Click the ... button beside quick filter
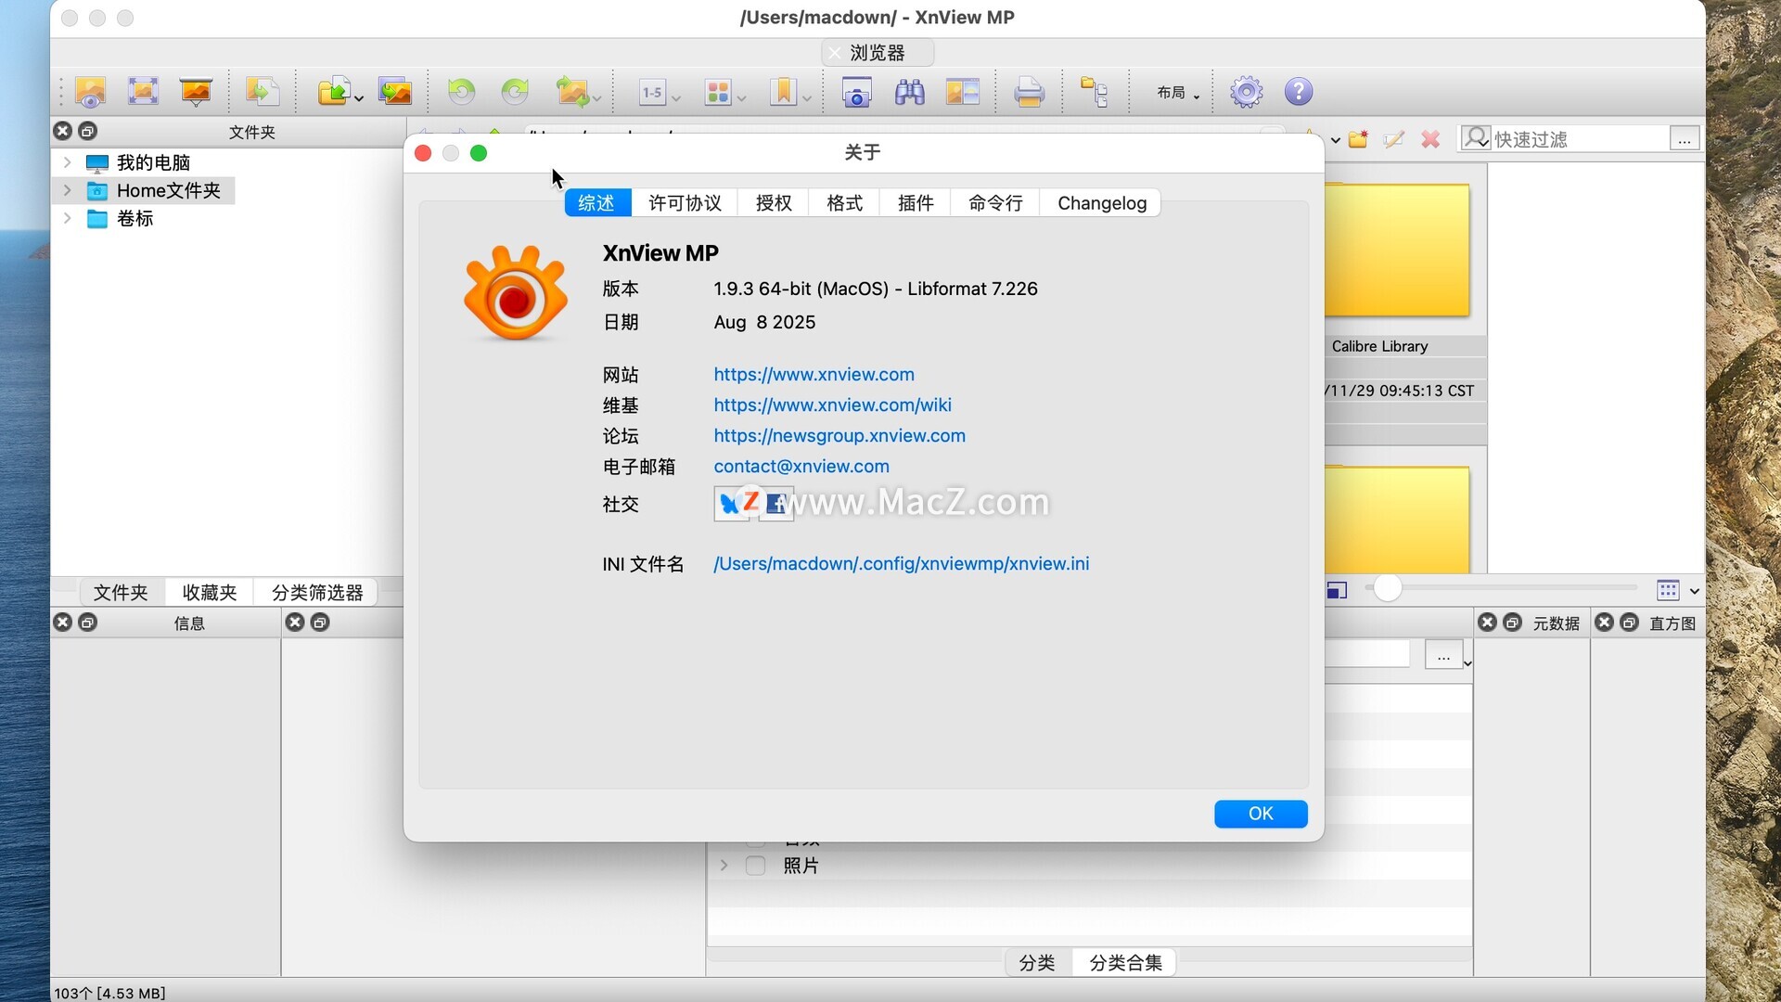The height and width of the screenshot is (1002, 1781). point(1685,139)
